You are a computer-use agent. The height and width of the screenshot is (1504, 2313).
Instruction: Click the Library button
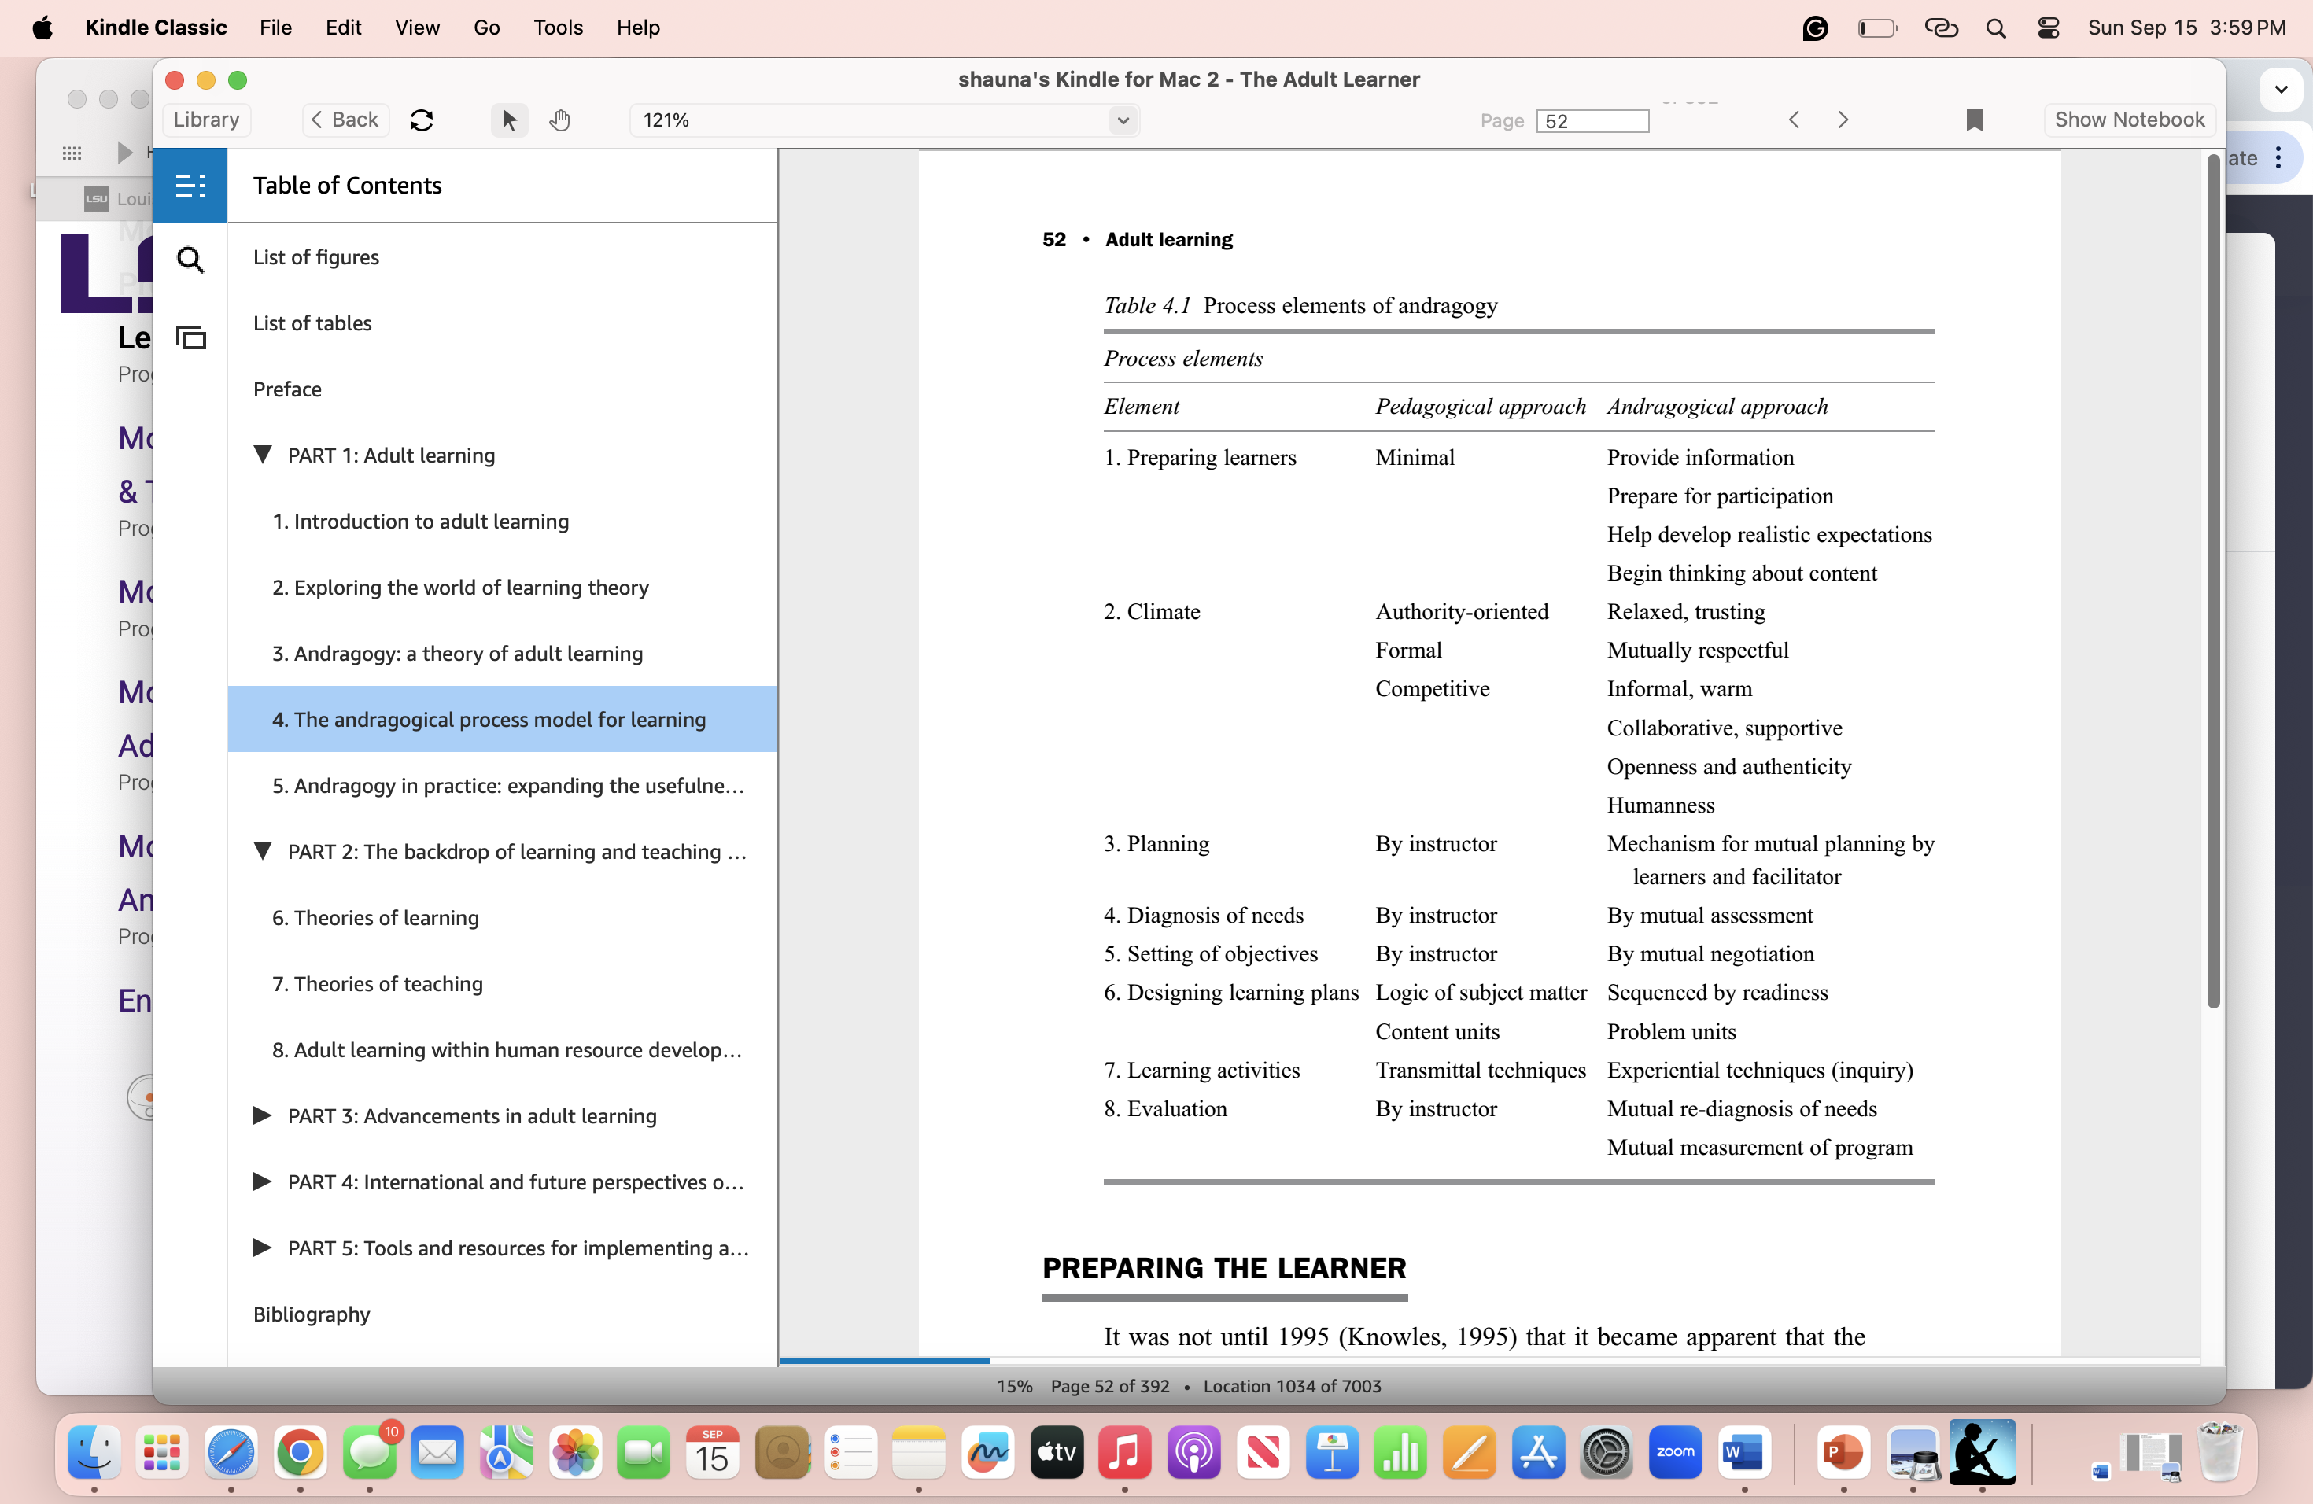tap(206, 120)
